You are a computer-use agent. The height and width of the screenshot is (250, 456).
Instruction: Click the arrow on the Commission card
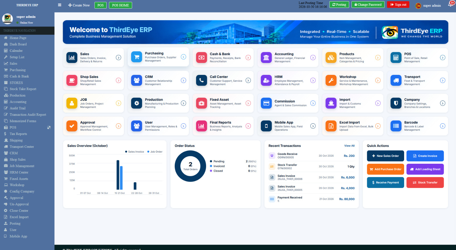point(313,103)
